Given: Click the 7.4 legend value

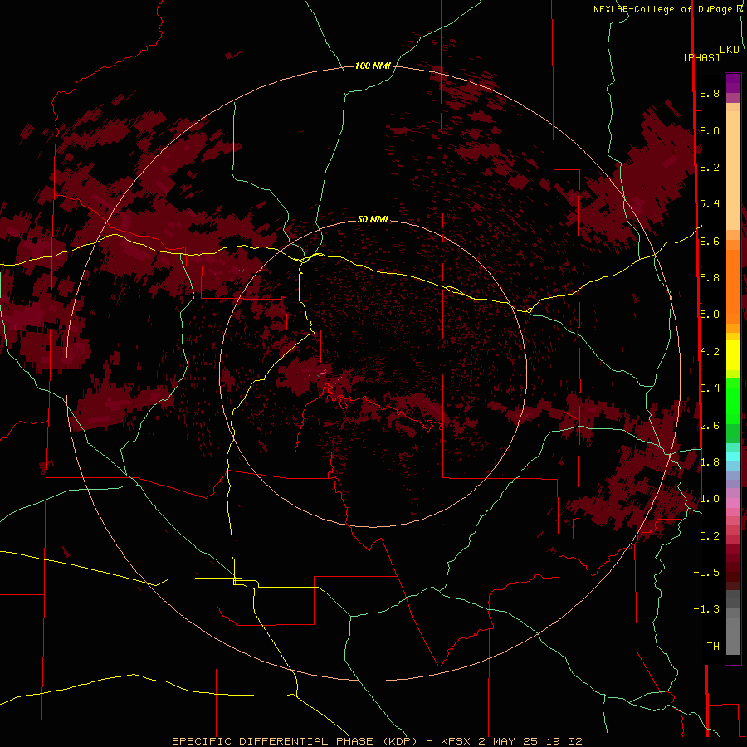Looking at the screenshot, I should click(710, 204).
